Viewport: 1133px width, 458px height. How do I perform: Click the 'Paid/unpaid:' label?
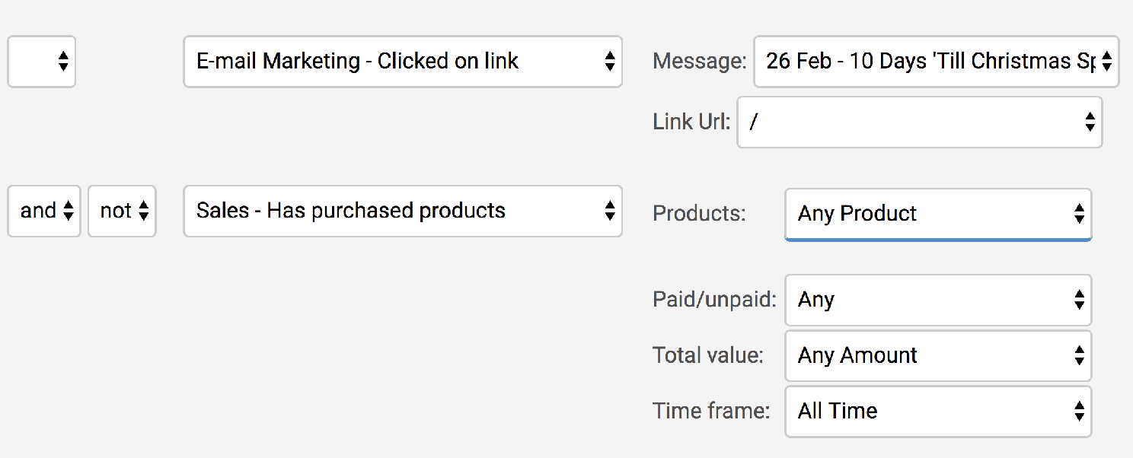(714, 300)
